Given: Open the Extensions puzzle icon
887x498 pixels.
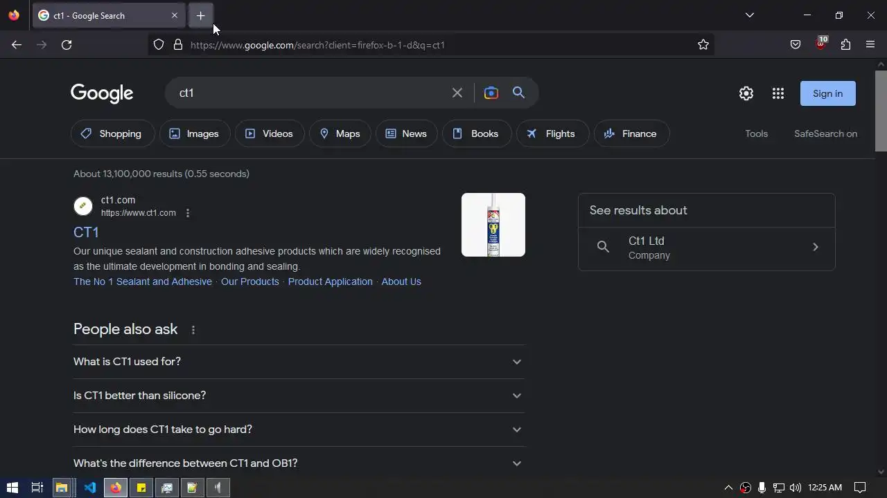Looking at the screenshot, I should tap(845, 45).
